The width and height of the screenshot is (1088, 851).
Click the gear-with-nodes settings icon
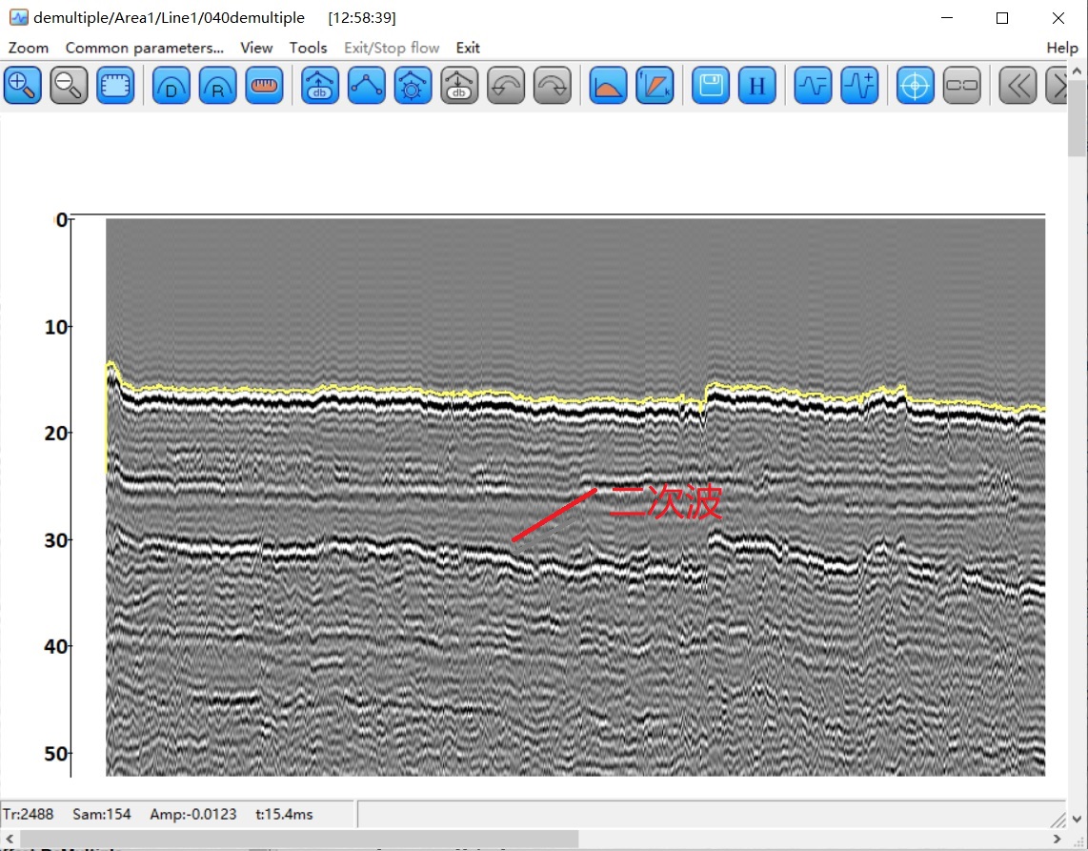413,86
